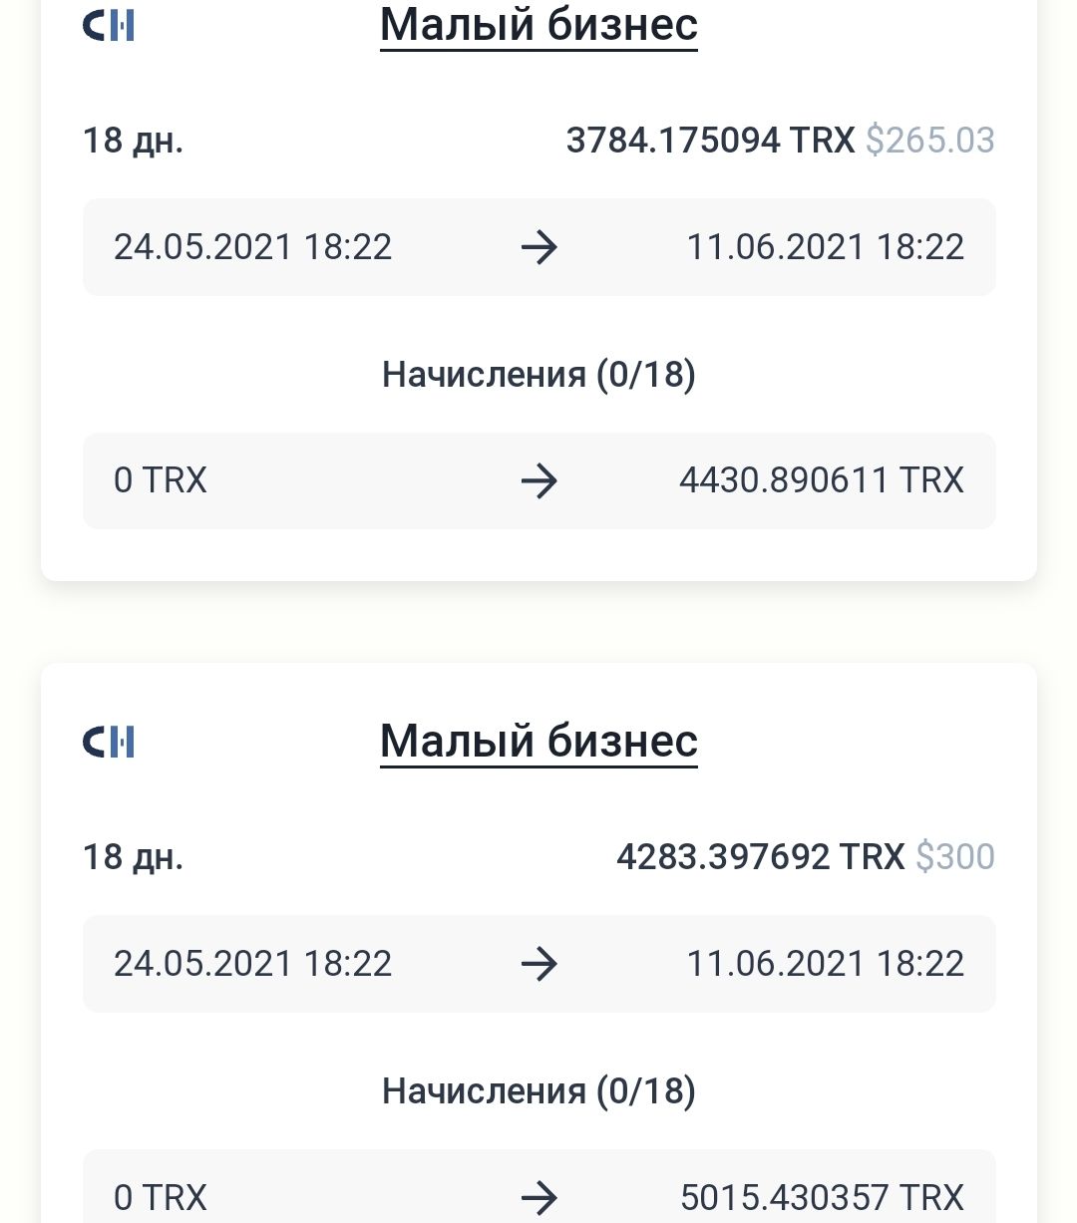Click the second card's 18 дн. duration

[133, 857]
